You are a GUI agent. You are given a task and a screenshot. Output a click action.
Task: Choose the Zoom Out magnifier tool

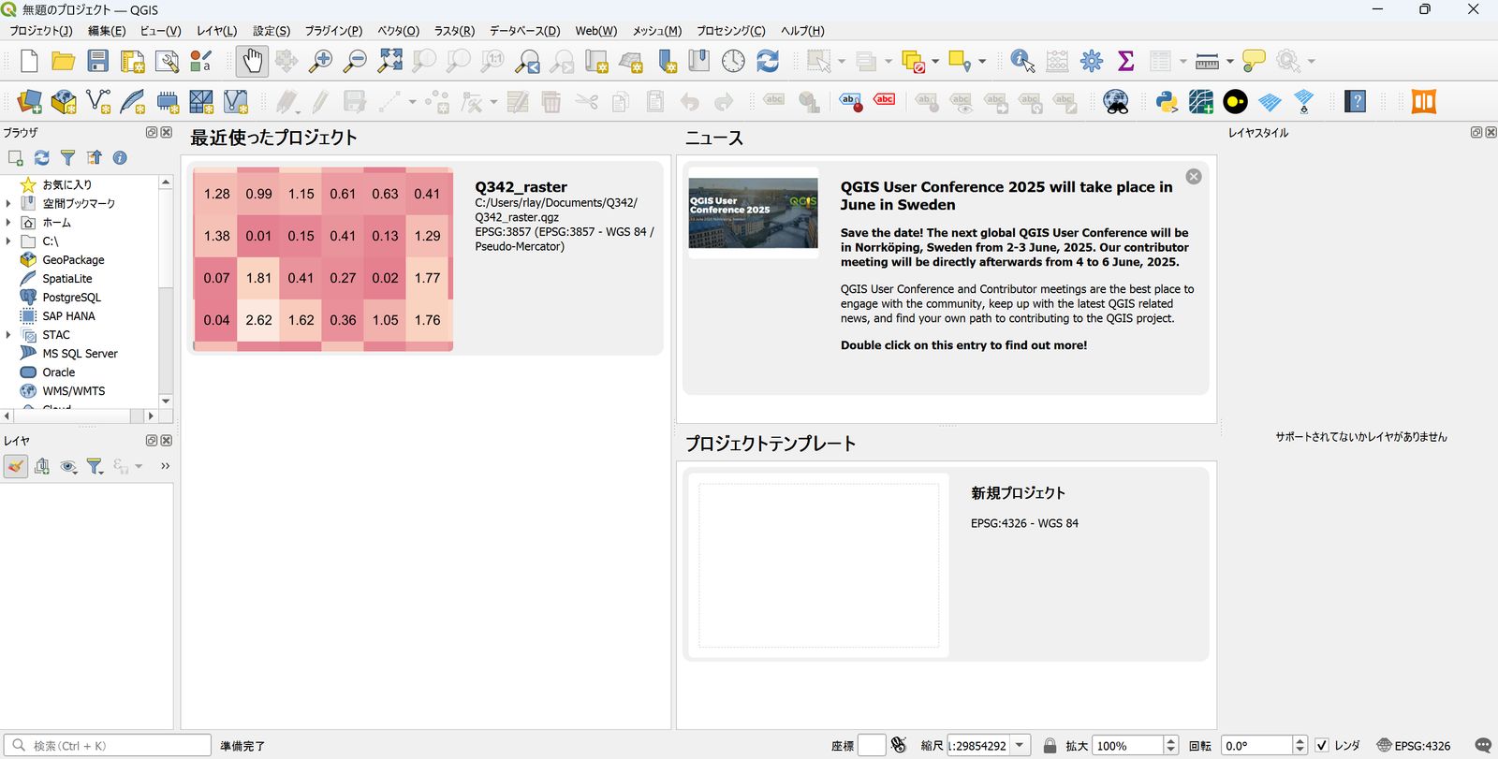(x=355, y=62)
